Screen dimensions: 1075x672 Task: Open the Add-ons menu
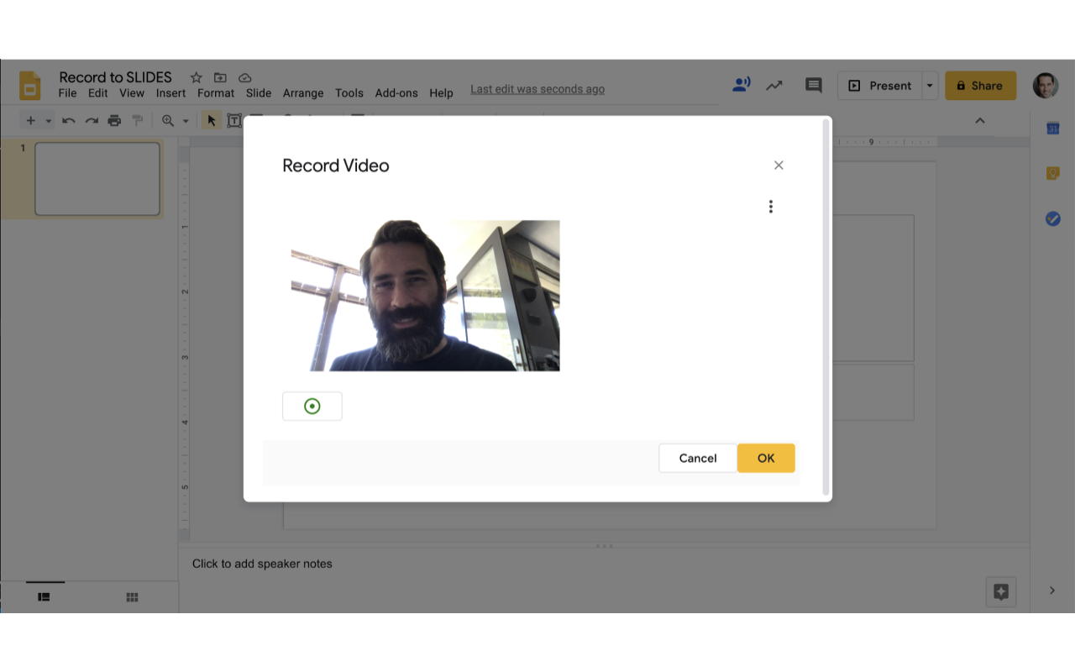(x=396, y=93)
